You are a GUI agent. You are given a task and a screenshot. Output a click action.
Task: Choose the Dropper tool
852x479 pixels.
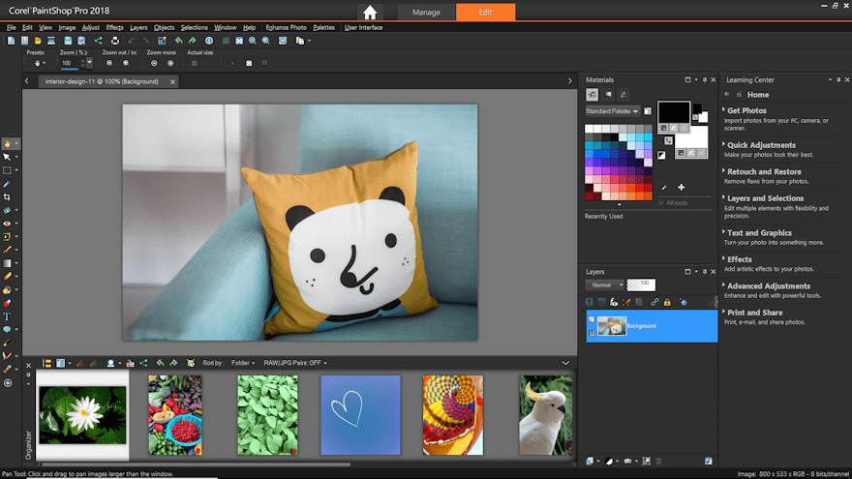(7, 183)
